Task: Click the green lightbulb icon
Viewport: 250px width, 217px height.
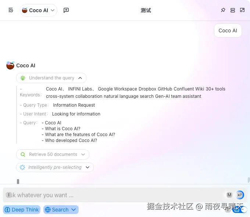Action: [x=23, y=78]
